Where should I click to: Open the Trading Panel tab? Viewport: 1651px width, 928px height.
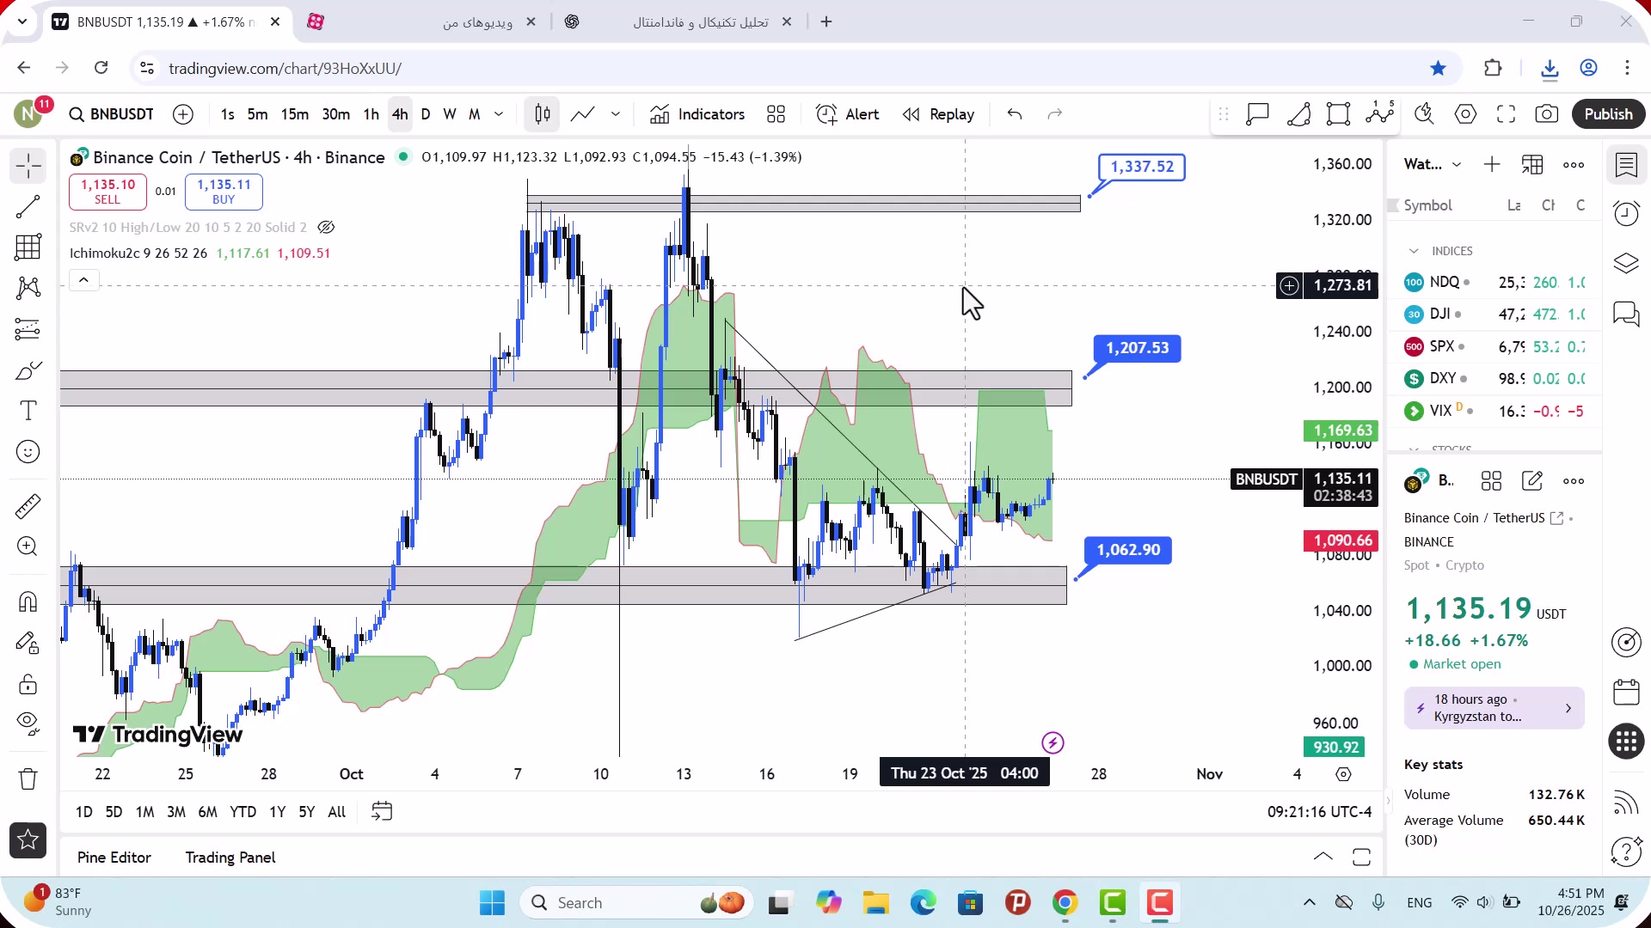tap(230, 858)
